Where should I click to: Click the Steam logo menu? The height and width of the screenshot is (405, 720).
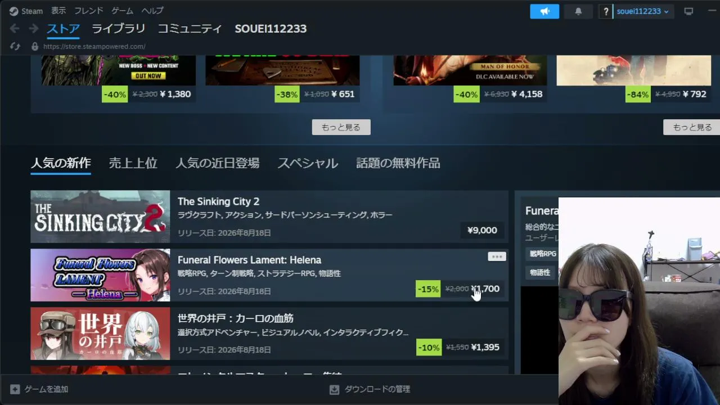(26, 11)
